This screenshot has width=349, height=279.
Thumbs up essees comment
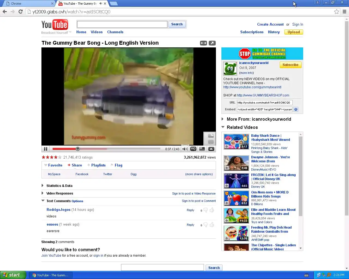[212, 225]
